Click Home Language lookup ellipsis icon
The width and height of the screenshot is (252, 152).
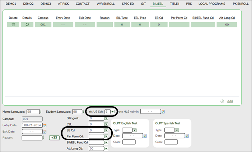click(x=42, y=111)
